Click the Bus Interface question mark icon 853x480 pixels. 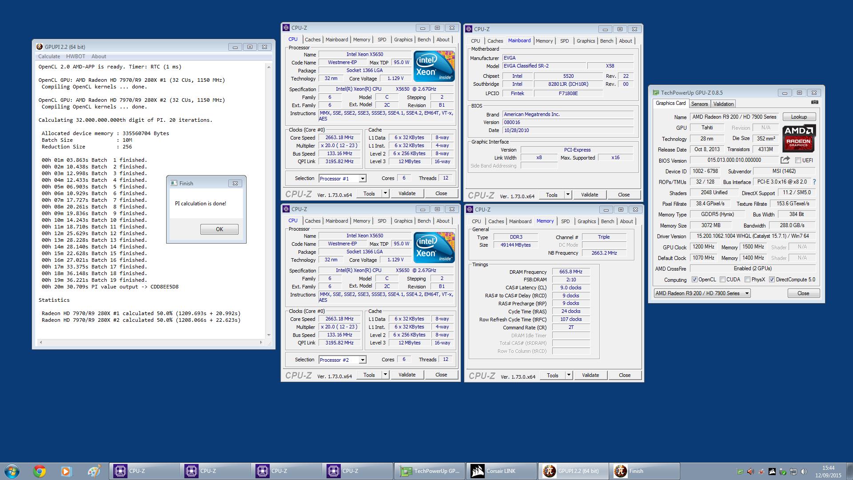814,182
